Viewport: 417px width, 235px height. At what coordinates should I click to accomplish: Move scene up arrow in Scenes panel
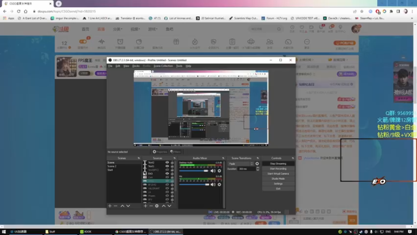coord(122,206)
